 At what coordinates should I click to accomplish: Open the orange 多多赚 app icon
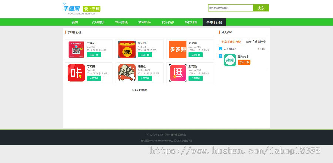click(178, 50)
